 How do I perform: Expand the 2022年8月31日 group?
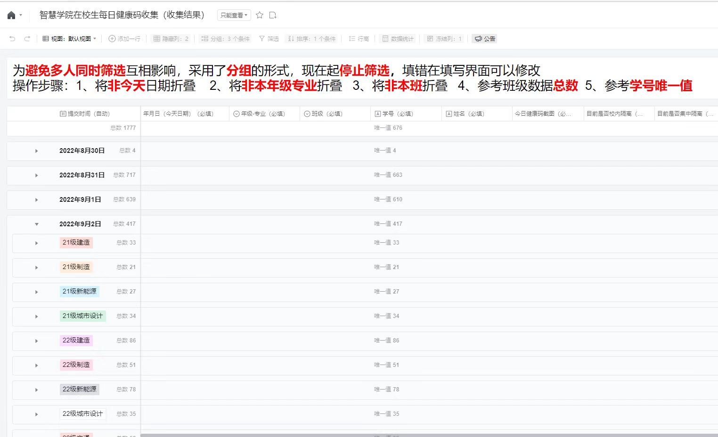coord(37,175)
